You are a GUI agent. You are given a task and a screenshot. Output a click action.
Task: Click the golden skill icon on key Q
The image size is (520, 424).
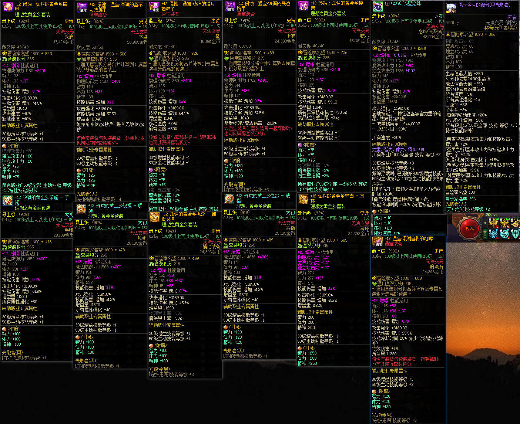pyautogui.click(x=493, y=223)
